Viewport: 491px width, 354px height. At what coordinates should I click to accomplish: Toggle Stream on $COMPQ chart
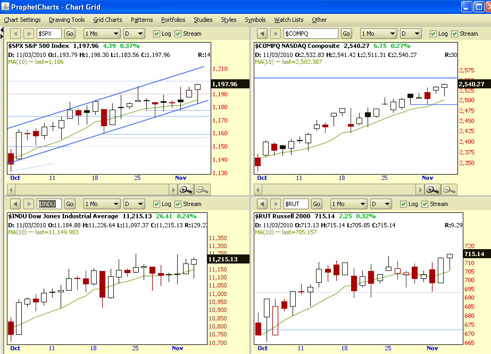pos(465,34)
